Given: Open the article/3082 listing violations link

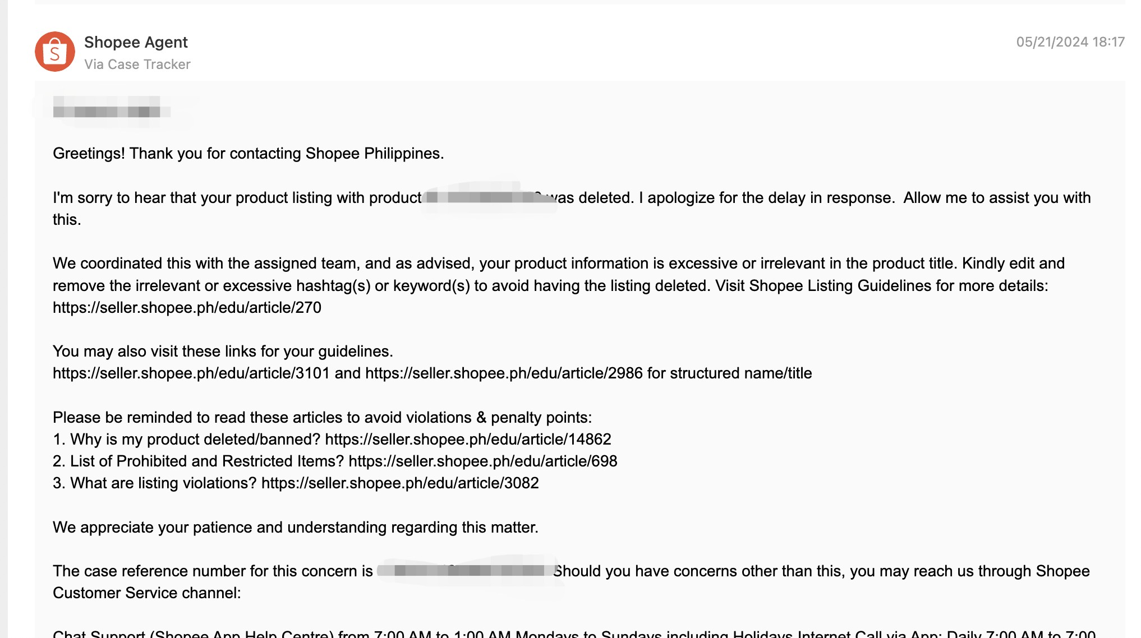Looking at the screenshot, I should pyautogui.click(x=400, y=483).
